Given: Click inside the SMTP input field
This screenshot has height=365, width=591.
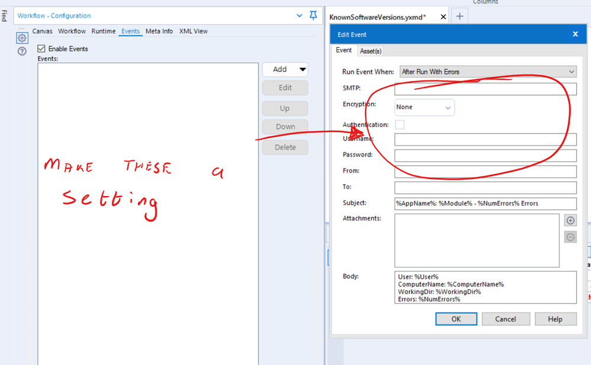Looking at the screenshot, I should pyautogui.click(x=485, y=89).
